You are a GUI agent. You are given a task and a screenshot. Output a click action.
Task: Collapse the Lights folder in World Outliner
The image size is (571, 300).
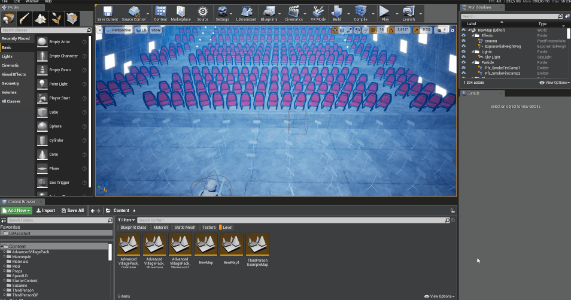(473, 51)
